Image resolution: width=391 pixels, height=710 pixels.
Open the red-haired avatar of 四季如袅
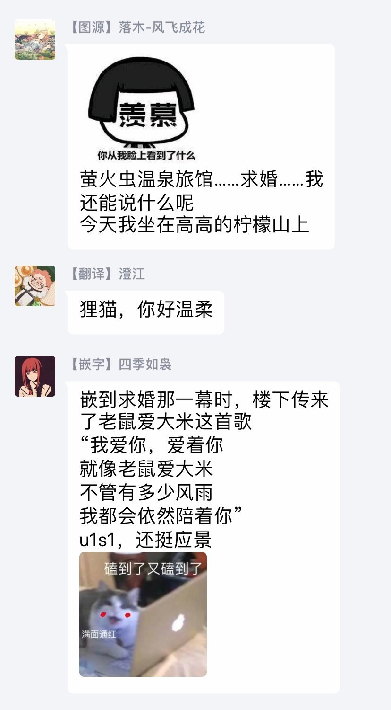[35, 376]
